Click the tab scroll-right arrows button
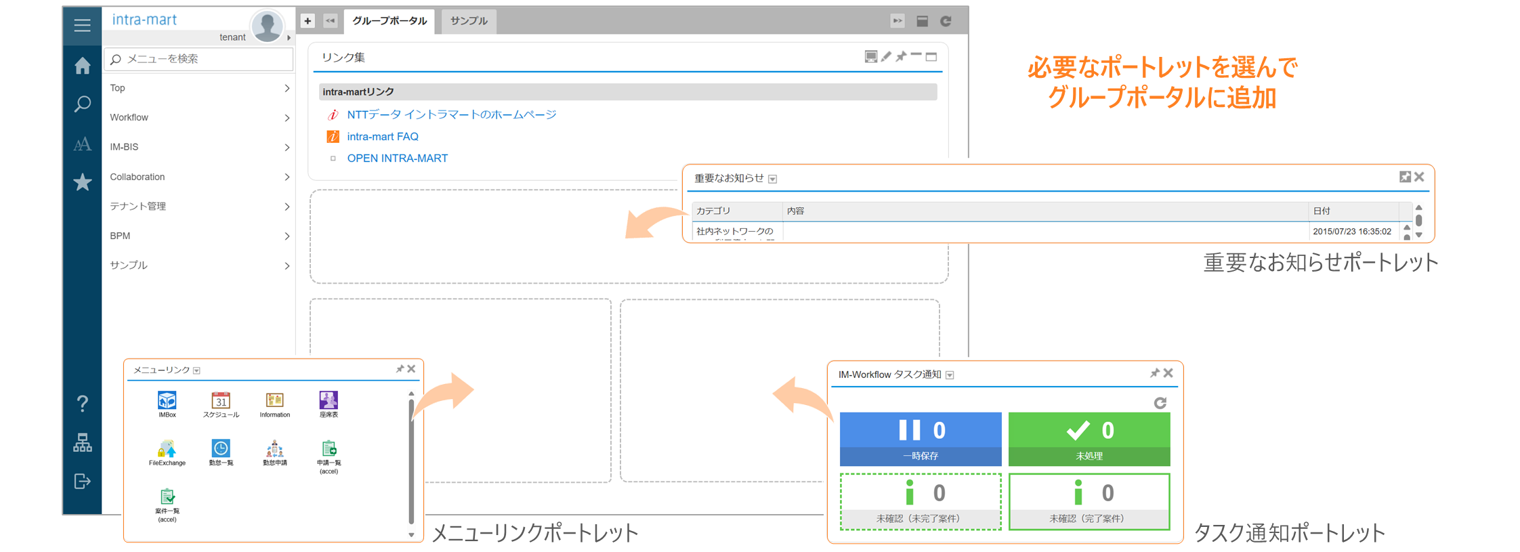This screenshot has height=552, width=1520. tap(898, 21)
